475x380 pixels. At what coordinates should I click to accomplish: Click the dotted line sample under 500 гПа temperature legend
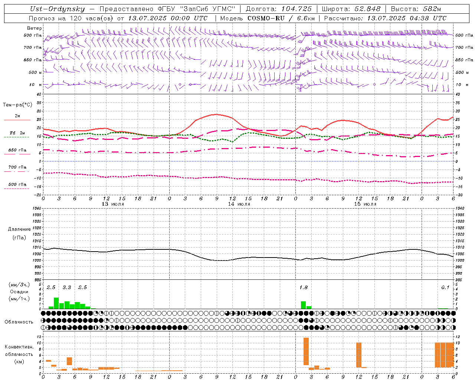click(16, 189)
